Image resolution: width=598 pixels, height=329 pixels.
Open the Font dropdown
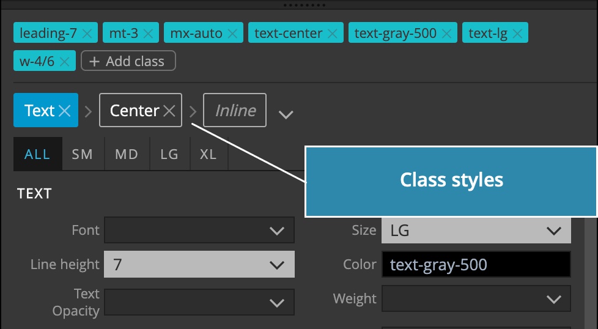tap(199, 231)
